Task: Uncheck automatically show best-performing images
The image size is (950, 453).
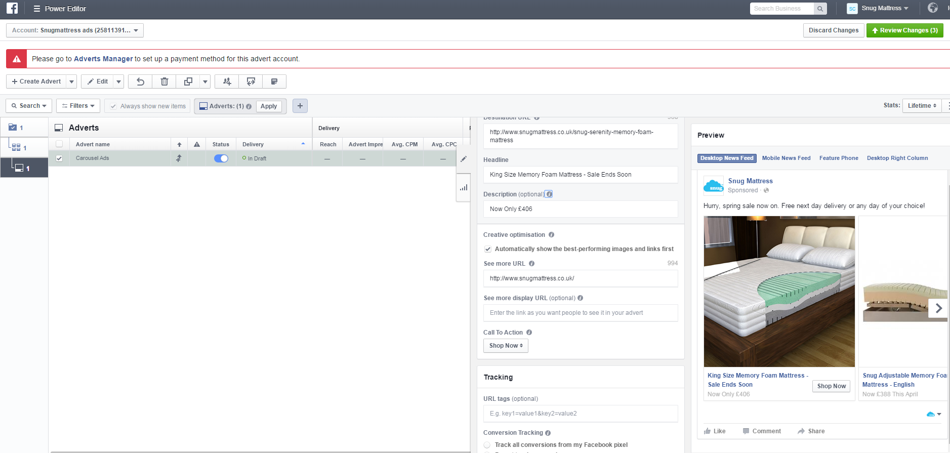Action: [488, 249]
